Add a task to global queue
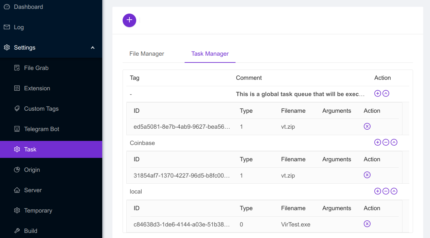Viewport: 430px width, 238px height. click(377, 93)
